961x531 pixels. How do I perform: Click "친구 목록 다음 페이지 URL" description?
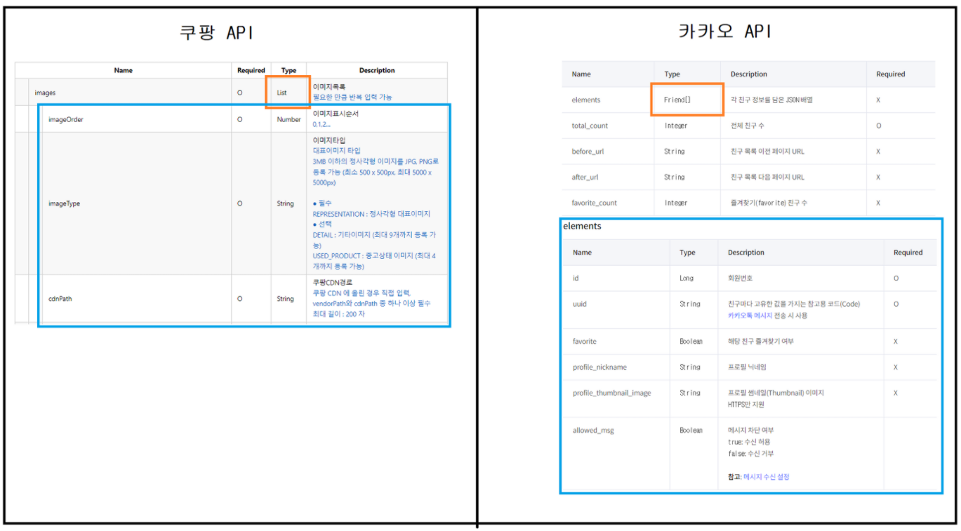(x=767, y=177)
